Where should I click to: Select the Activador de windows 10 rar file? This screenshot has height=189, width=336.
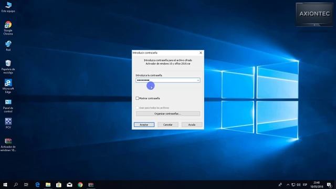pos(8,145)
